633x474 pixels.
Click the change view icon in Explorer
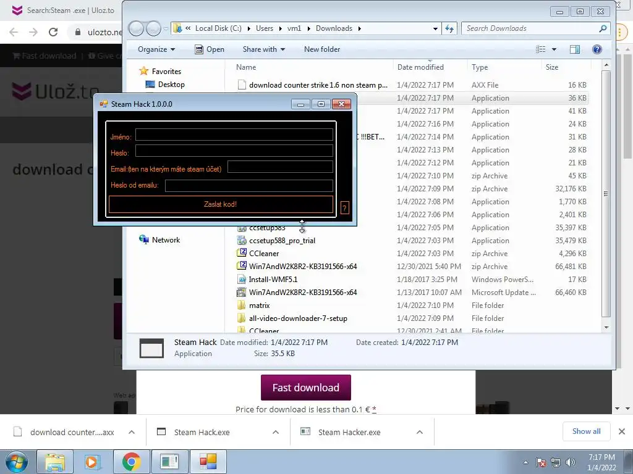540,49
